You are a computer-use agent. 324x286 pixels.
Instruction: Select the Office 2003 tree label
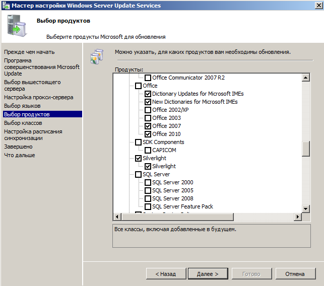point(166,118)
